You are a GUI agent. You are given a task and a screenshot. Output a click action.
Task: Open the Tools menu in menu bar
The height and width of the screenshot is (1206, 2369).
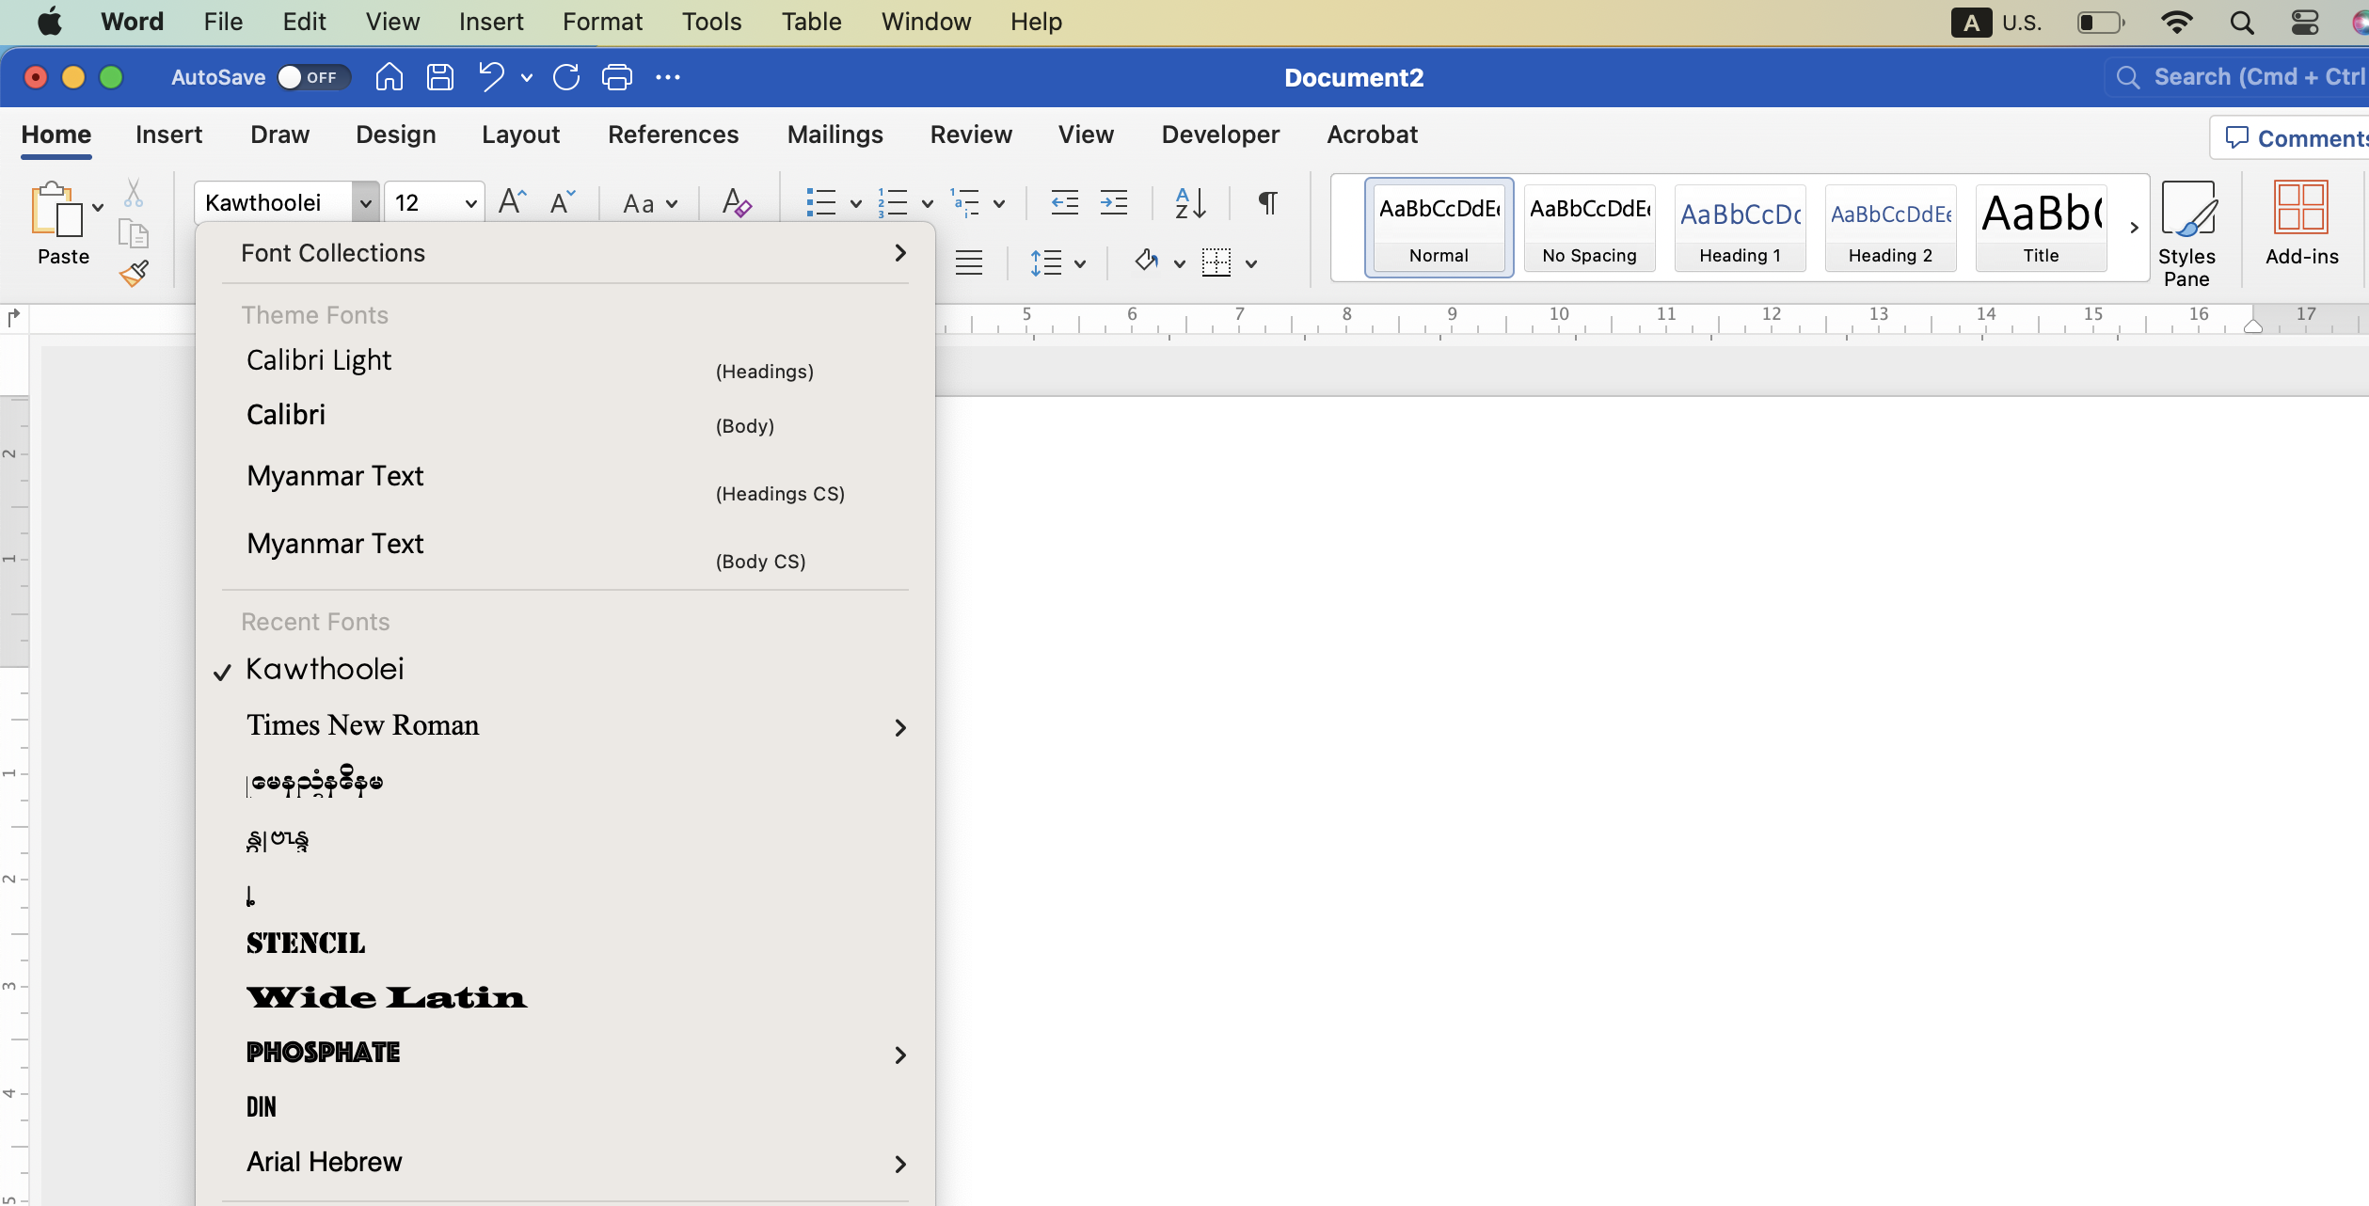coord(711,22)
